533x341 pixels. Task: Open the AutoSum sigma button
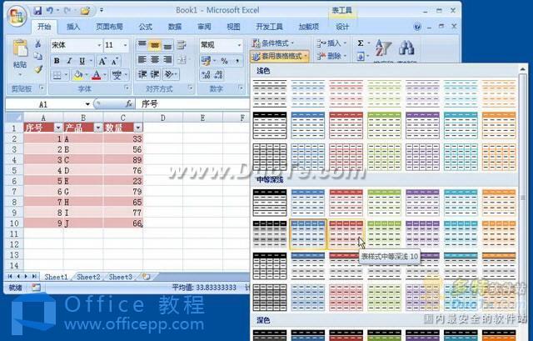coord(361,43)
